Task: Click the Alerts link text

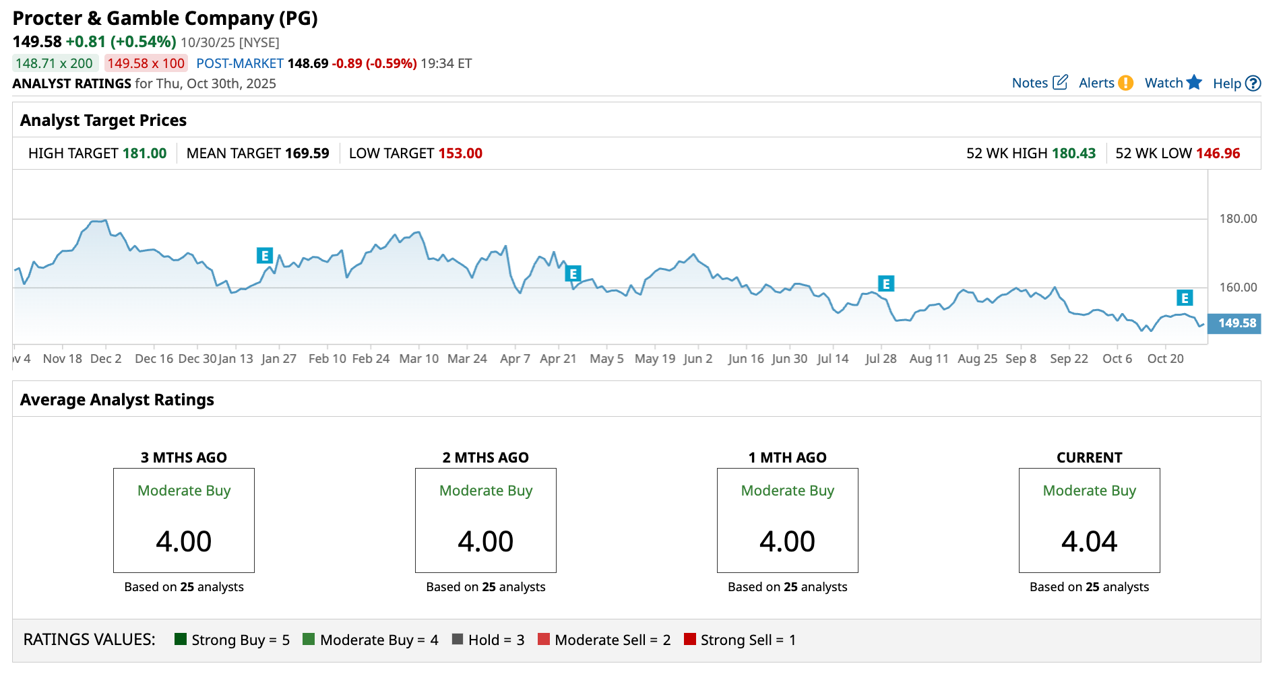Action: click(1096, 83)
